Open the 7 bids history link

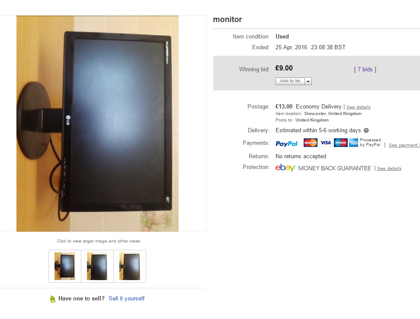coord(365,70)
